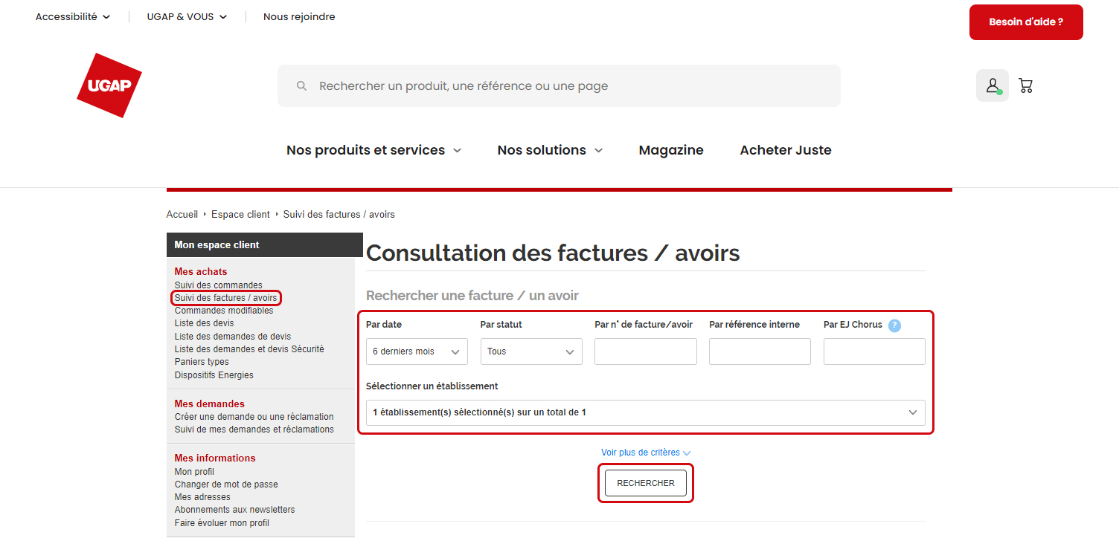Click the UGAP logo

click(109, 85)
